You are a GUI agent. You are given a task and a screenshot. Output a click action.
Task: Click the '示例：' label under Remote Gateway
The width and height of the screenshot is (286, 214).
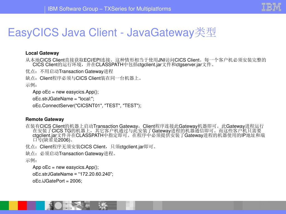(32, 160)
